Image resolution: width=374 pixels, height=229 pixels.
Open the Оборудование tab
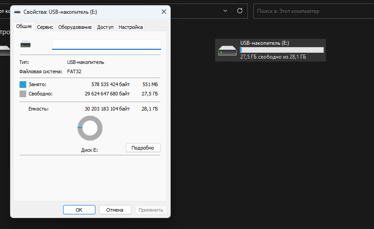tap(75, 27)
